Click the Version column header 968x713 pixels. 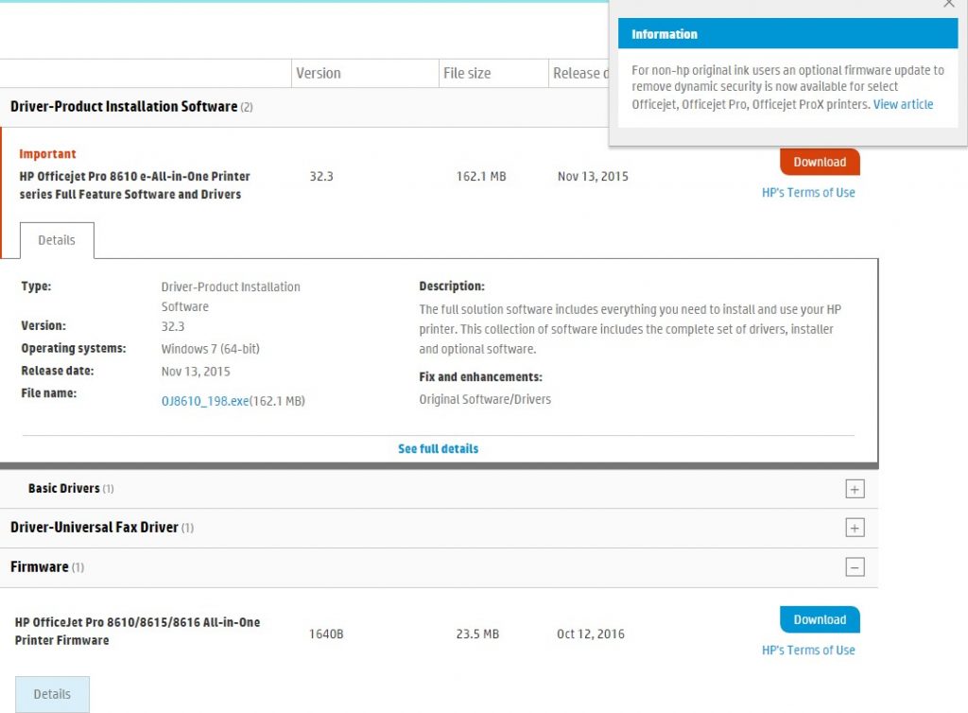[x=318, y=74]
